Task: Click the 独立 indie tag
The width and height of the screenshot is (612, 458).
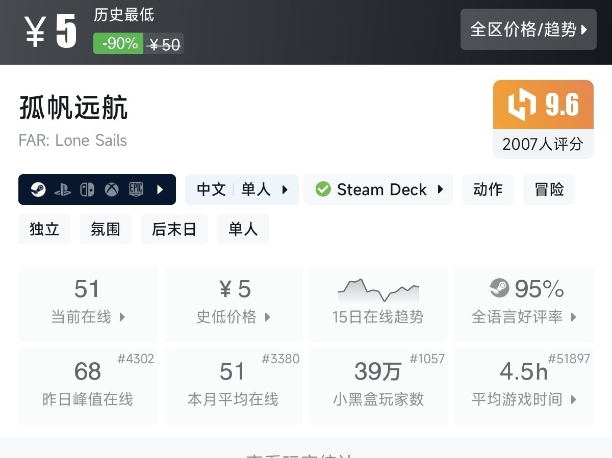Action: click(44, 229)
